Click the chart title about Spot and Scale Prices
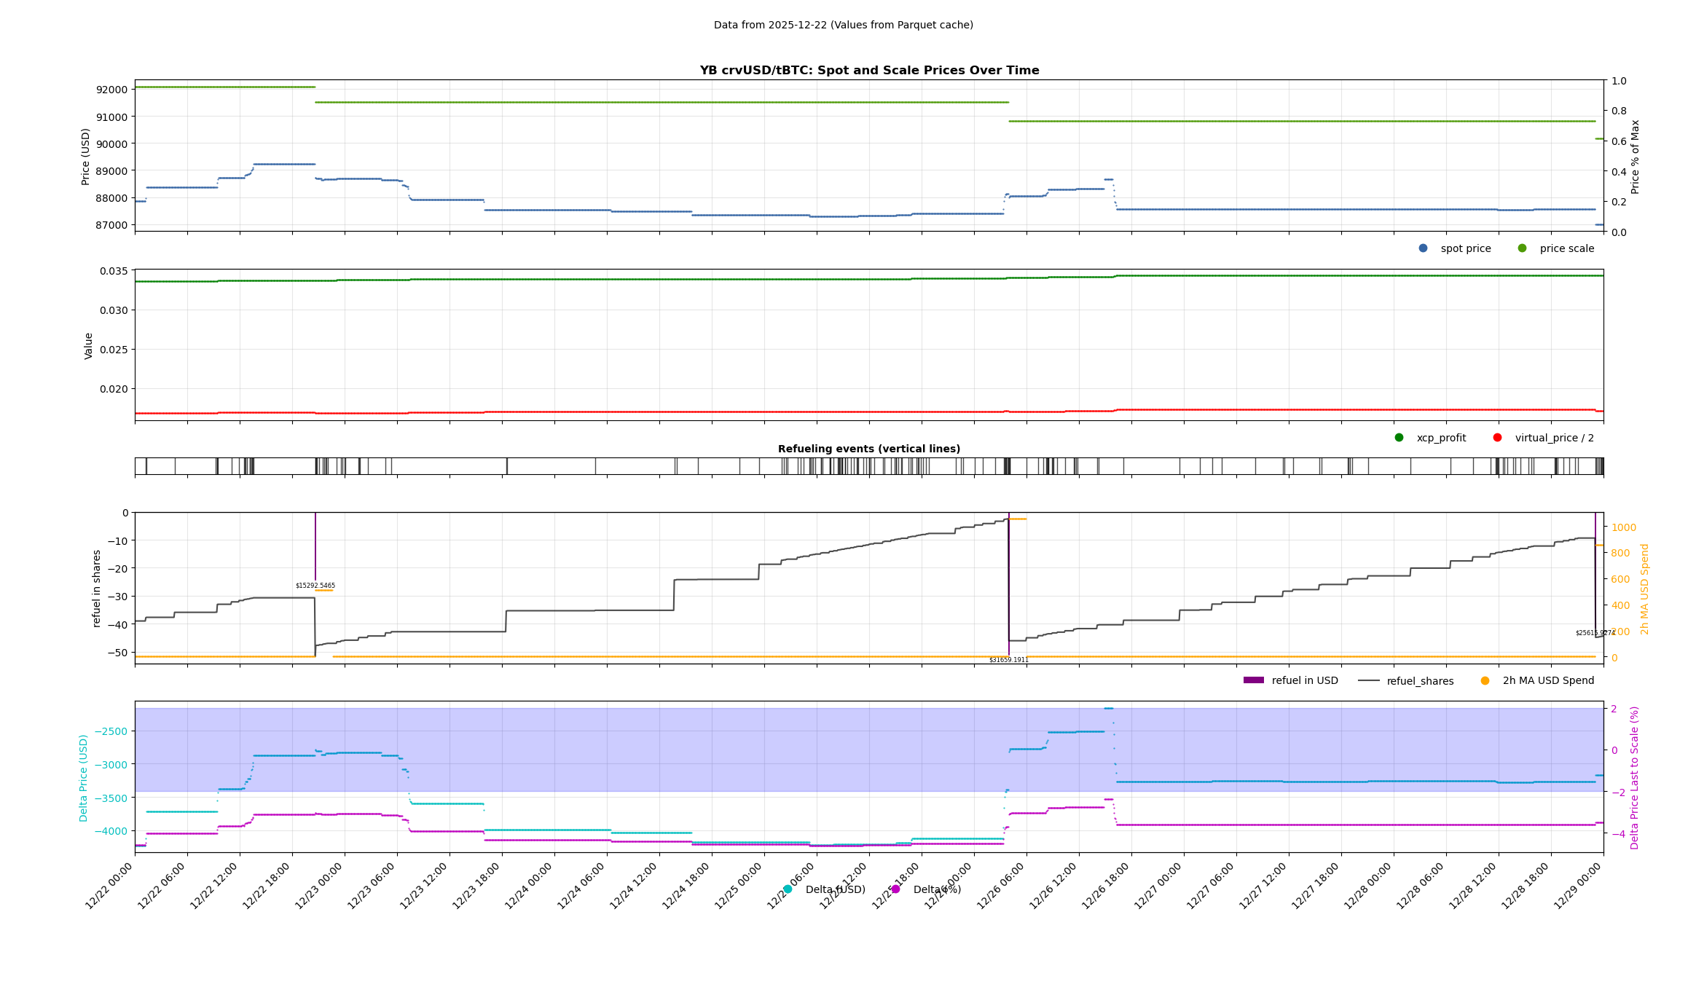The height and width of the screenshot is (1003, 1688). pos(869,71)
